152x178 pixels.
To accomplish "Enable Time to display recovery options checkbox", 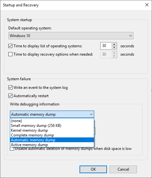I will point(10,54).
